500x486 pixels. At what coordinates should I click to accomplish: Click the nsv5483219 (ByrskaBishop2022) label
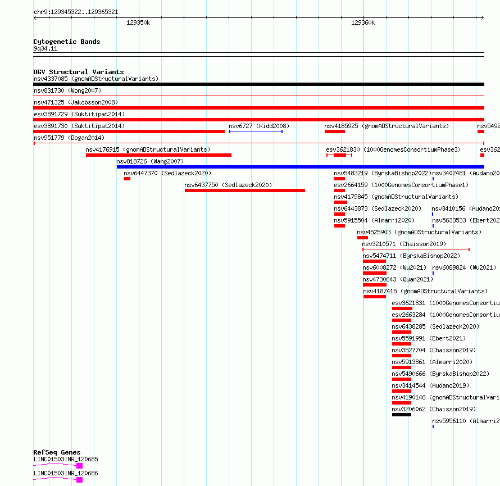coord(383,173)
